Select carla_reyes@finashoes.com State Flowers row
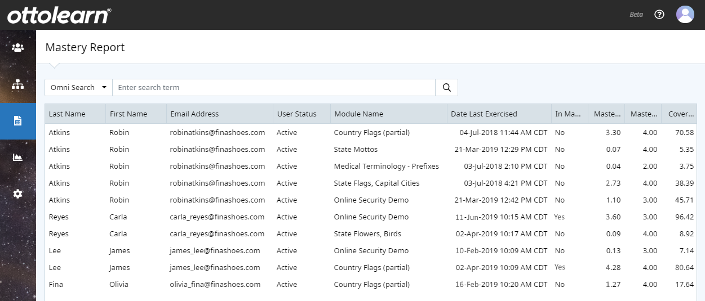Viewport: 705px width, 301px height. [x=371, y=233]
